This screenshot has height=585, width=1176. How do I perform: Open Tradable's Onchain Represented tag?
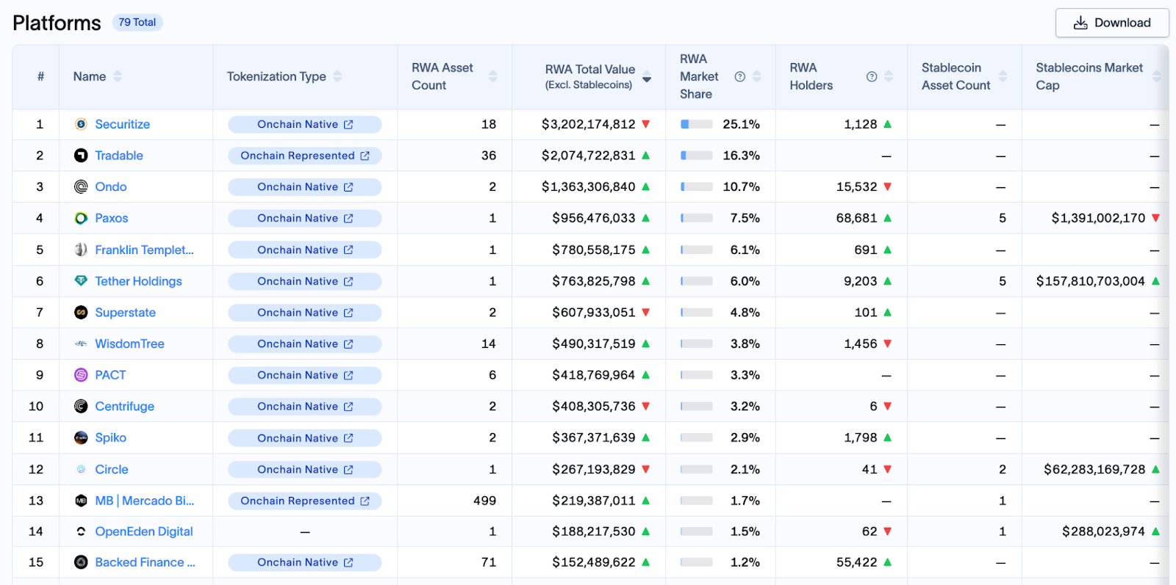click(x=305, y=156)
